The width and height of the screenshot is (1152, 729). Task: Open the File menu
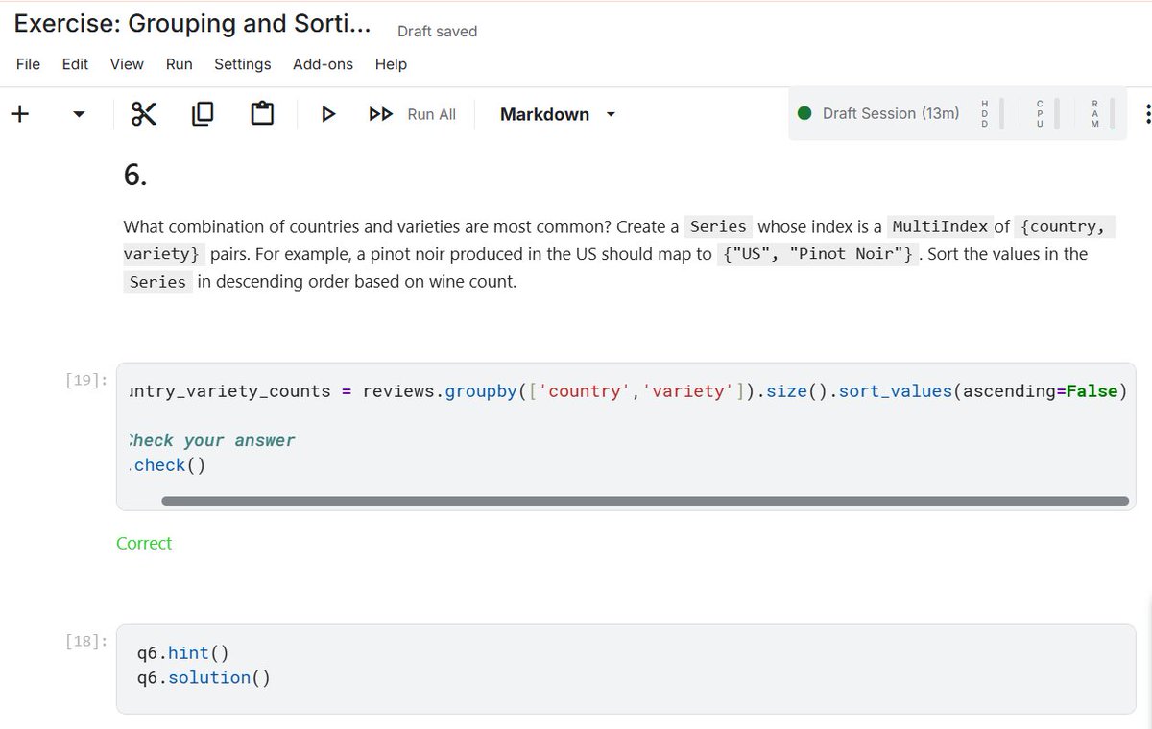(x=29, y=64)
